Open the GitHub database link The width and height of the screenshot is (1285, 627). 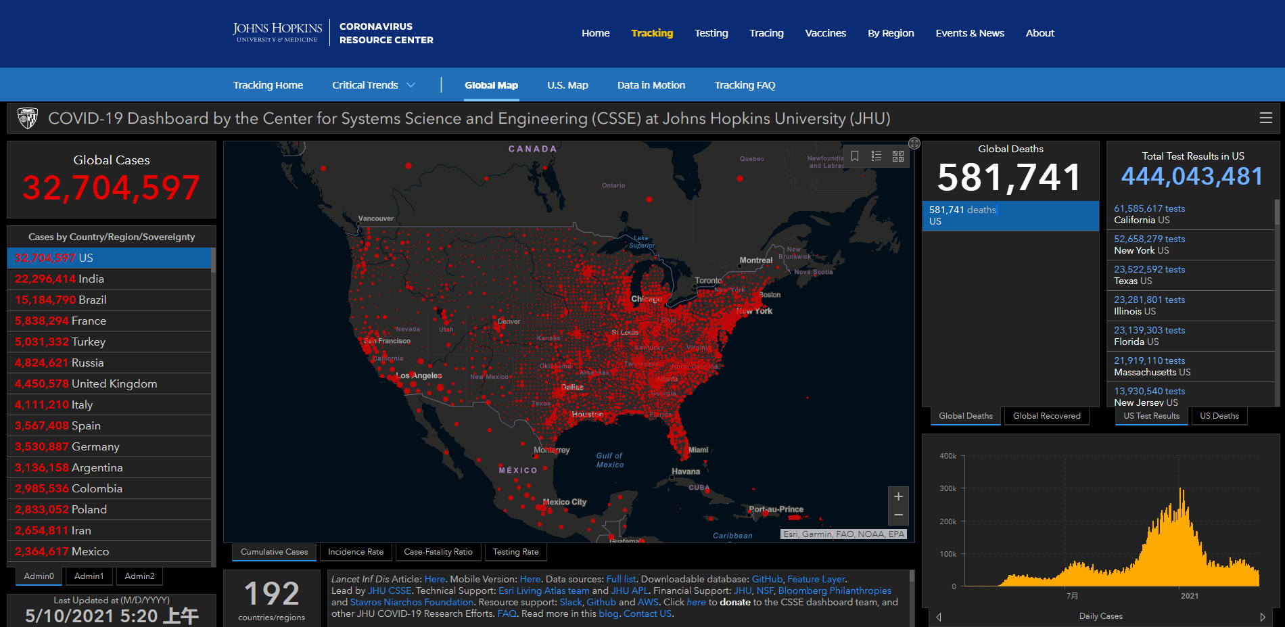point(767,580)
